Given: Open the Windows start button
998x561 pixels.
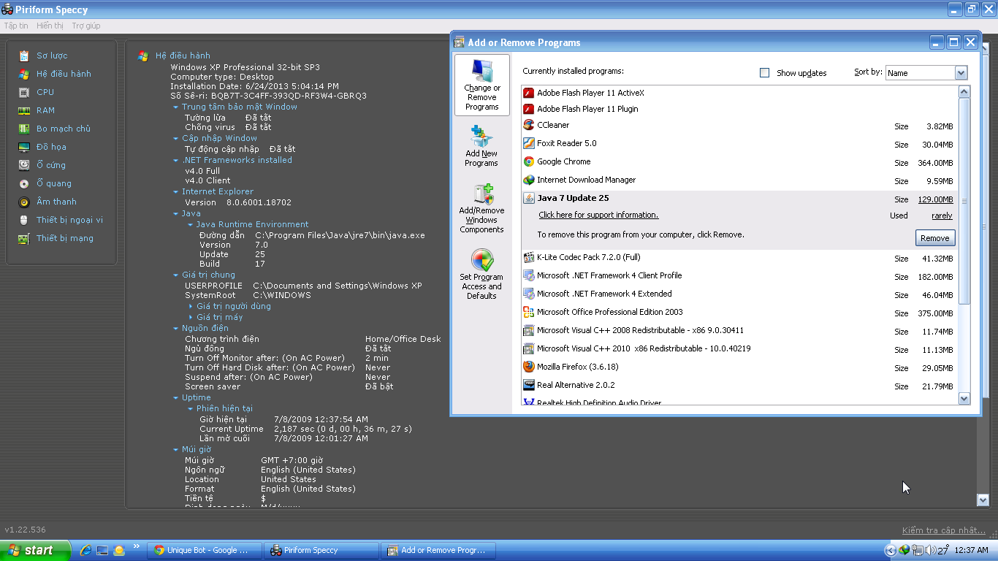Looking at the screenshot, I should click(x=35, y=550).
